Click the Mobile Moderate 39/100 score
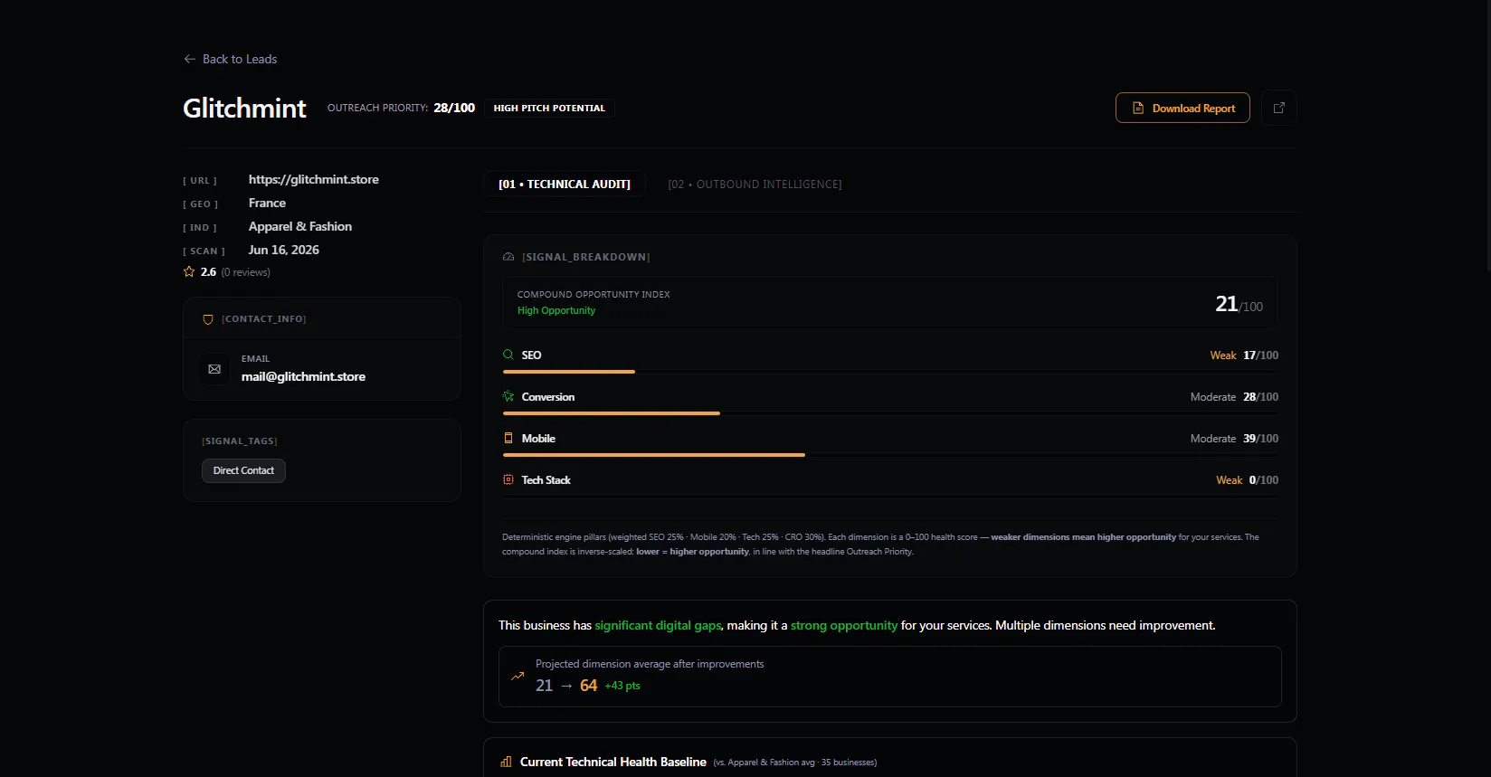Viewport: 1491px width, 777px height. coord(1234,439)
